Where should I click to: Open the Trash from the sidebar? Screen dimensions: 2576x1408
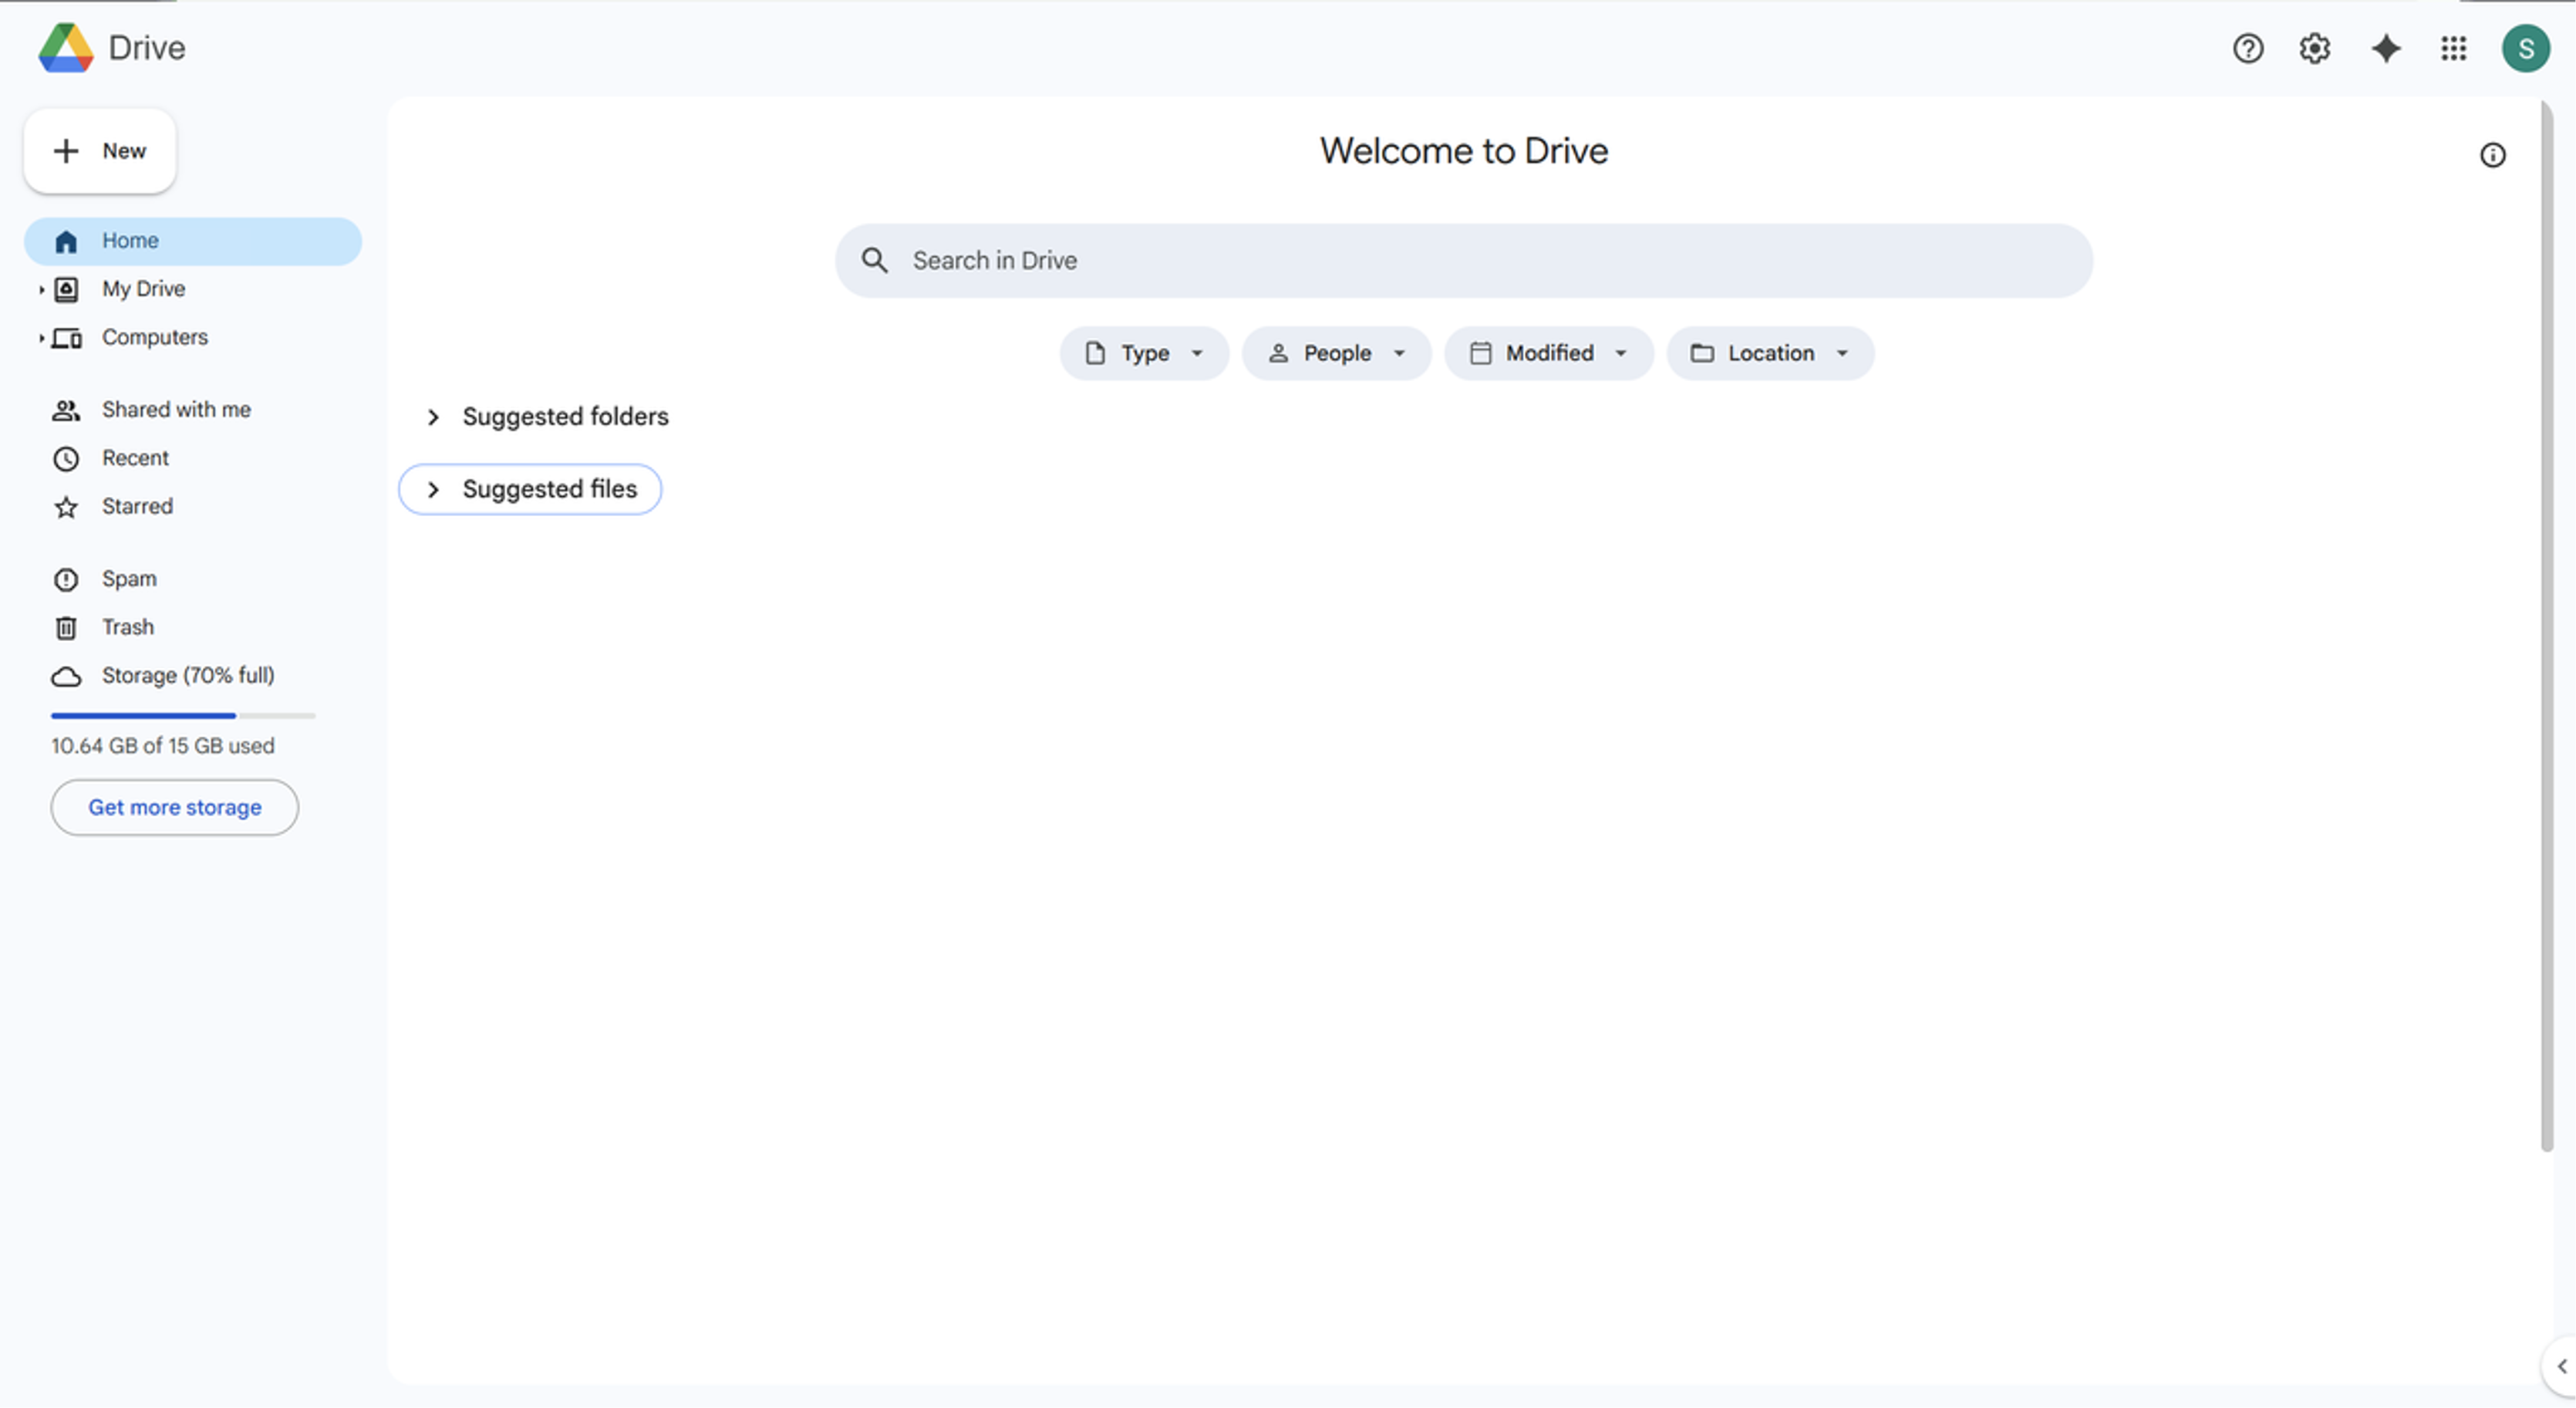pos(127,627)
